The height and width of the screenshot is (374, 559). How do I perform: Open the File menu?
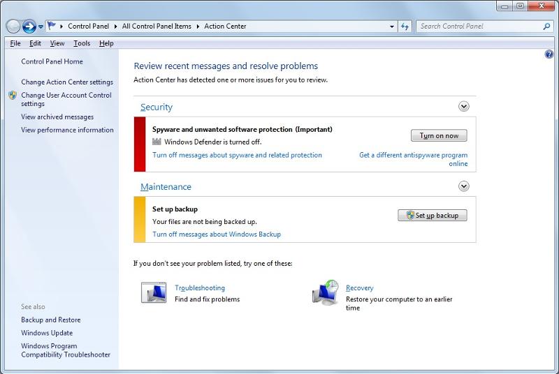(x=15, y=43)
